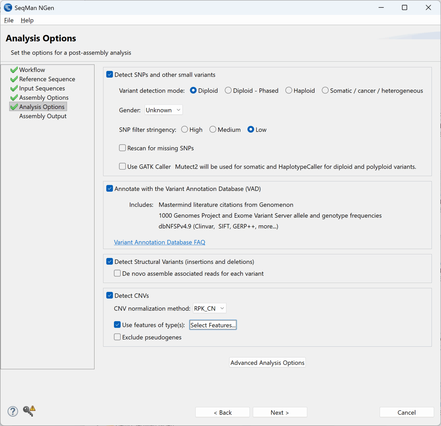Click the Assembly Options checkmark icon
Screen dimensions: 441x426
[x=14, y=97]
